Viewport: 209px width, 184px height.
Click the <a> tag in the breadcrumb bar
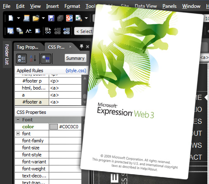[204, 57]
